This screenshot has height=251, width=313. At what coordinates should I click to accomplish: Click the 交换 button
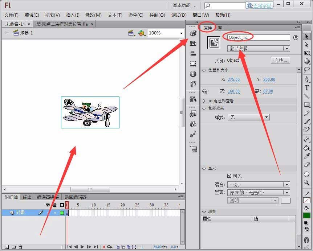pos(280,60)
